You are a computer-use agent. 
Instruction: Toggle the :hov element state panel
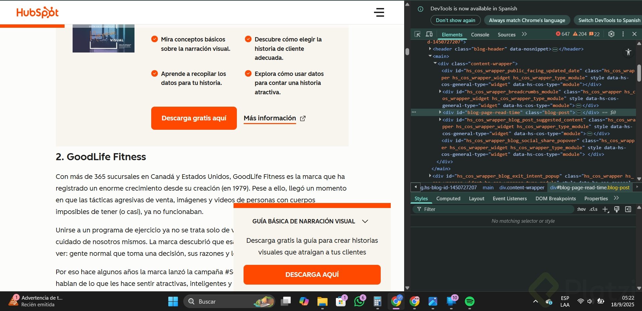point(581,209)
